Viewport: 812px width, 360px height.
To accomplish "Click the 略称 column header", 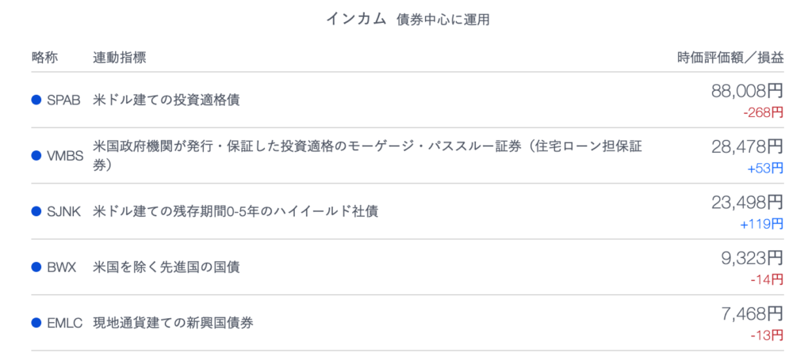I will (x=44, y=57).
